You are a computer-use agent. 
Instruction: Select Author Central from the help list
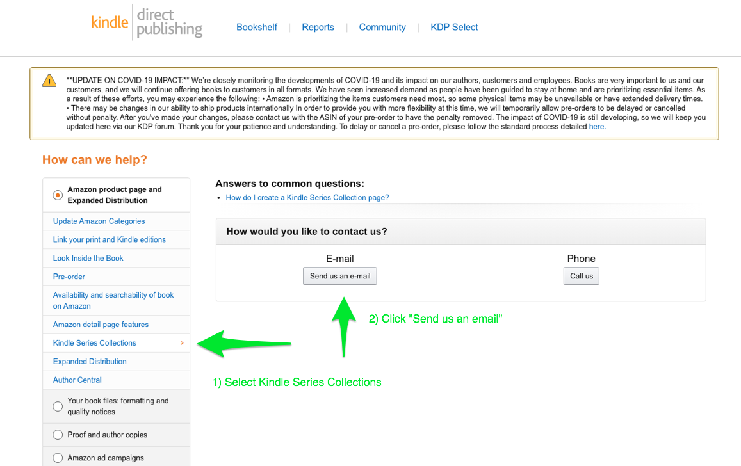tap(77, 380)
